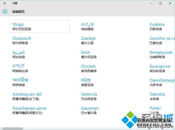Viewport: 175px width, 130px height.
Task: Select Shqip (阿尔巴尼亚语) language
Action: click(40, 26)
